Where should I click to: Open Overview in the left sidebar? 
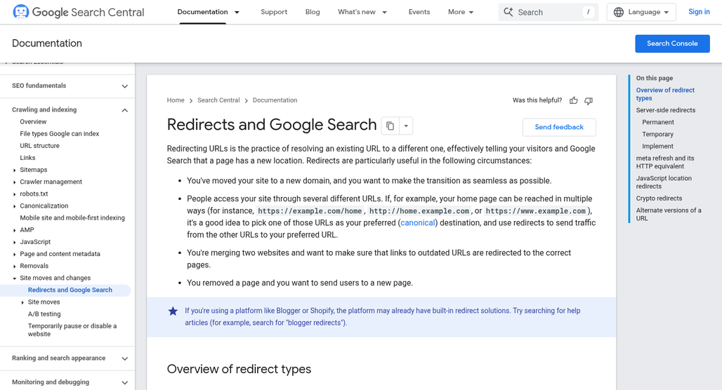coord(33,122)
